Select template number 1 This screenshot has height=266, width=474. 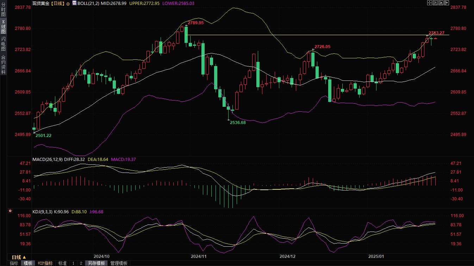click(x=73, y=263)
